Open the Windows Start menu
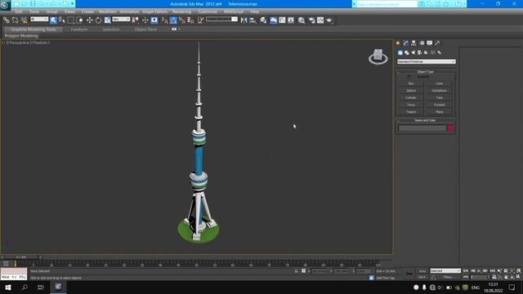Viewport: 523px width, 294px height. click(x=8, y=287)
